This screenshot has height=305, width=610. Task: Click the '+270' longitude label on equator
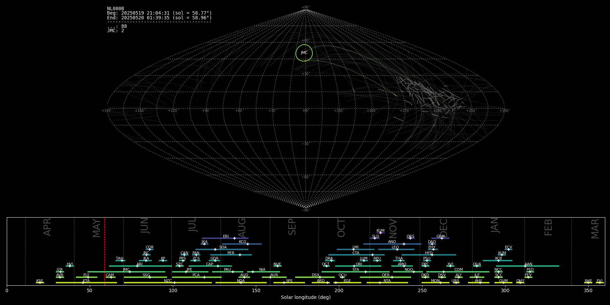[405, 111]
